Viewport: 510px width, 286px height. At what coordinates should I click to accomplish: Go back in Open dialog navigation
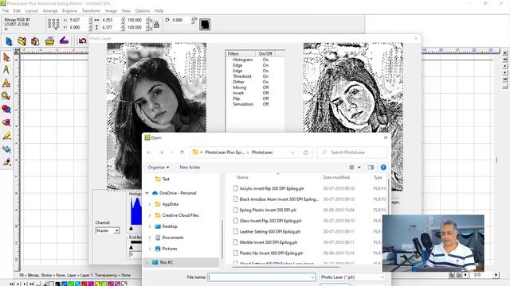pyautogui.click(x=149, y=153)
